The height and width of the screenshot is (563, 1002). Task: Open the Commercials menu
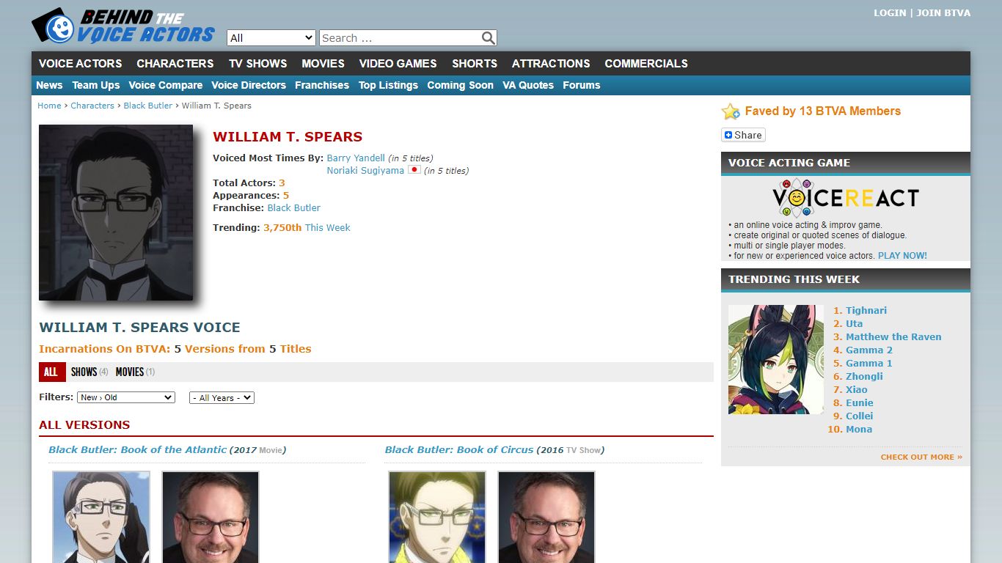pyautogui.click(x=646, y=64)
